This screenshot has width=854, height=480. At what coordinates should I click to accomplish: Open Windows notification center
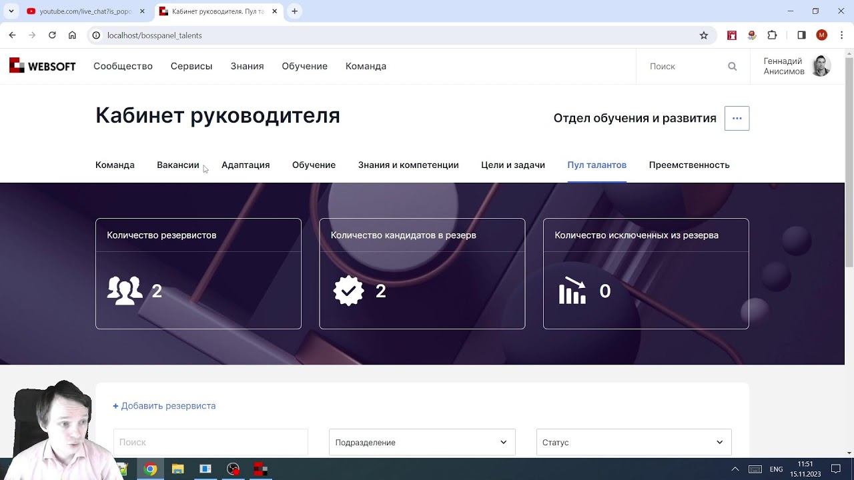coord(836,469)
